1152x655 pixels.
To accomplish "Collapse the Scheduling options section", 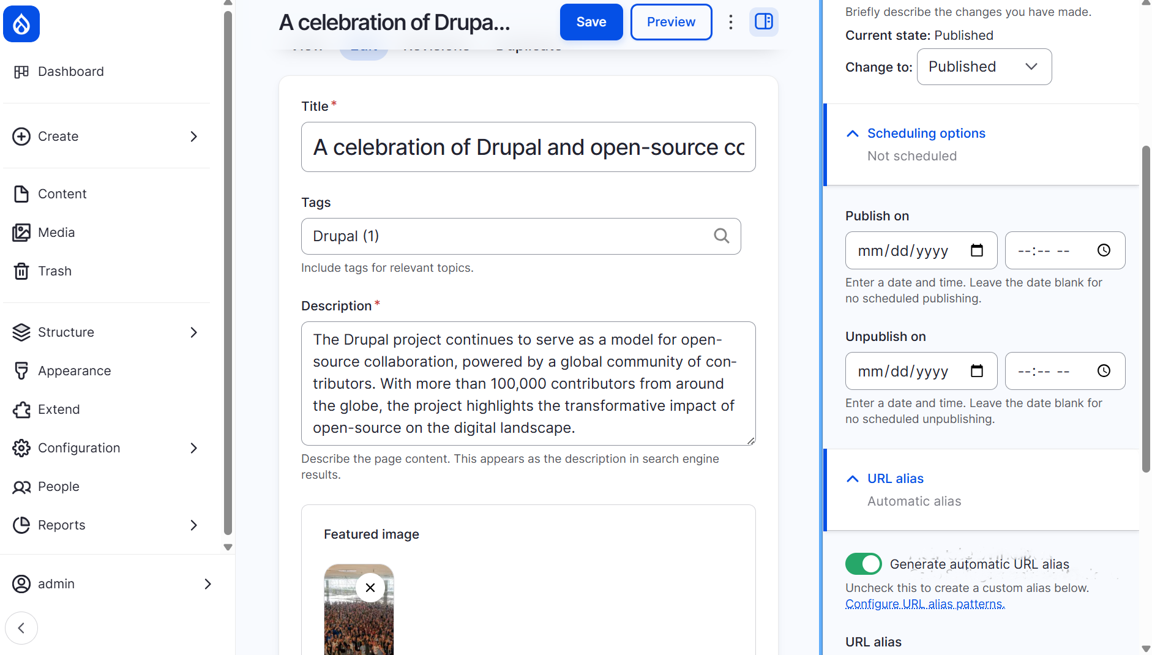I will point(926,133).
